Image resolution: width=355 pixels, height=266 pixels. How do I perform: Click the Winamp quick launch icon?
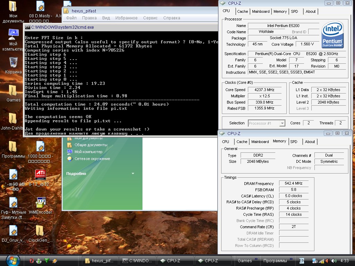pos(54,260)
